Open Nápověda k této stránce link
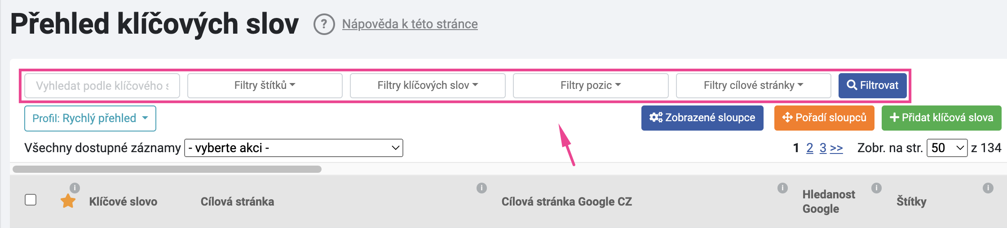1007x228 pixels. tap(410, 24)
